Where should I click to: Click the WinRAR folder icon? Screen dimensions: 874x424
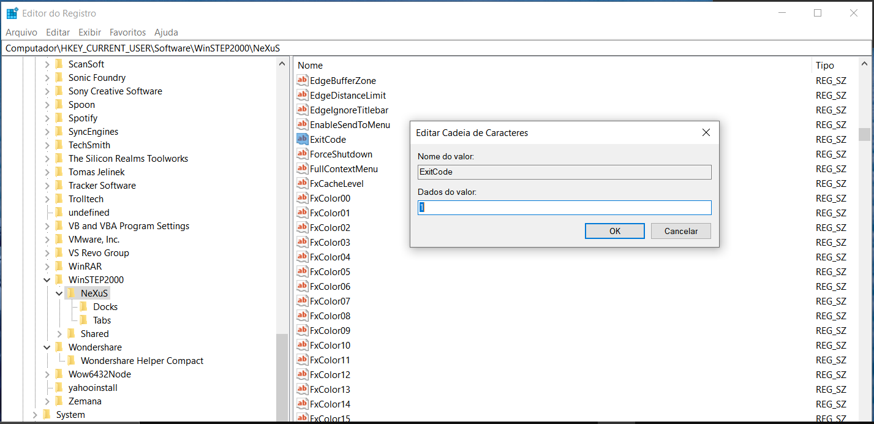pyautogui.click(x=59, y=267)
